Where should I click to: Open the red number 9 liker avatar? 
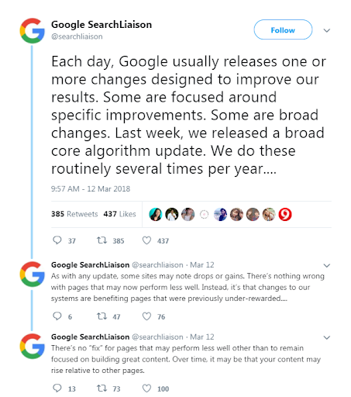285,214
